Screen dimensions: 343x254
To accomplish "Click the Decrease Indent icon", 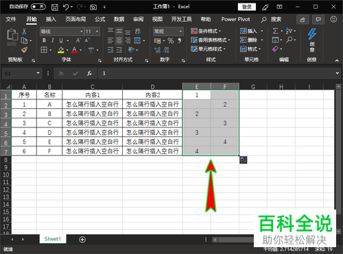I will (110, 50).
